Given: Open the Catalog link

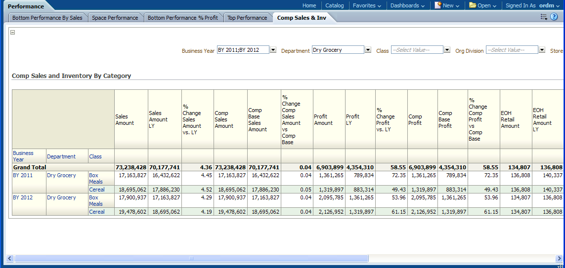Looking at the screenshot, I should pyautogui.click(x=335, y=5).
